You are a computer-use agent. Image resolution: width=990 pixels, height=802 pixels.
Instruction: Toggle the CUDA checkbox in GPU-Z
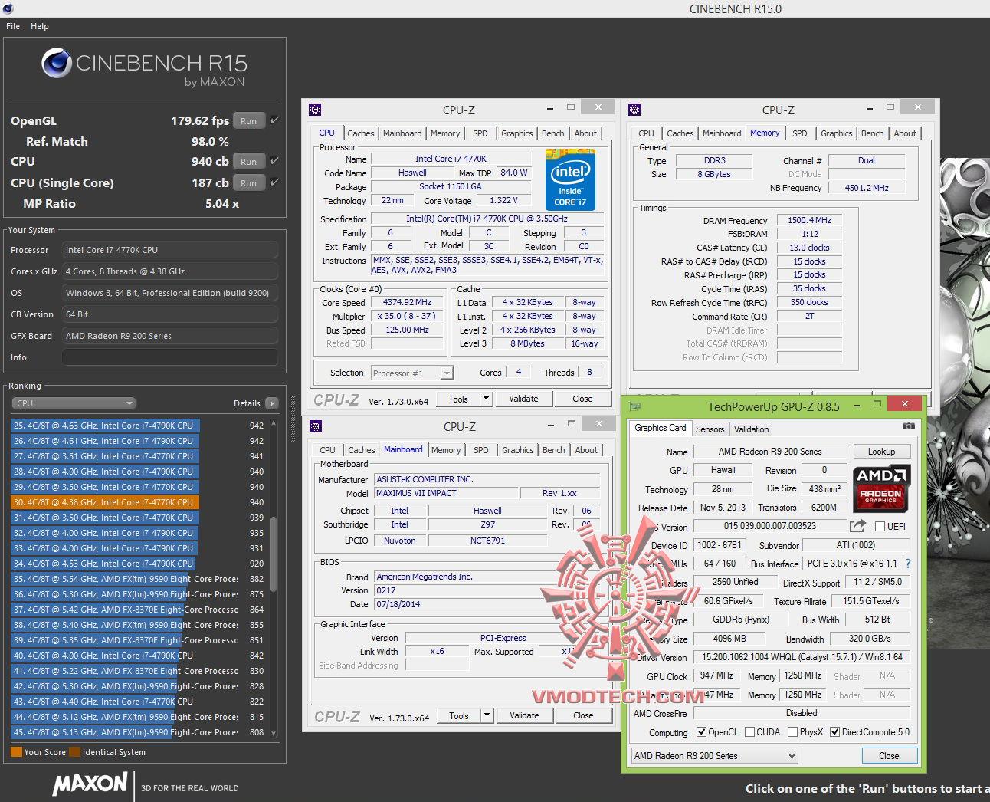click(x=750, y=732)
